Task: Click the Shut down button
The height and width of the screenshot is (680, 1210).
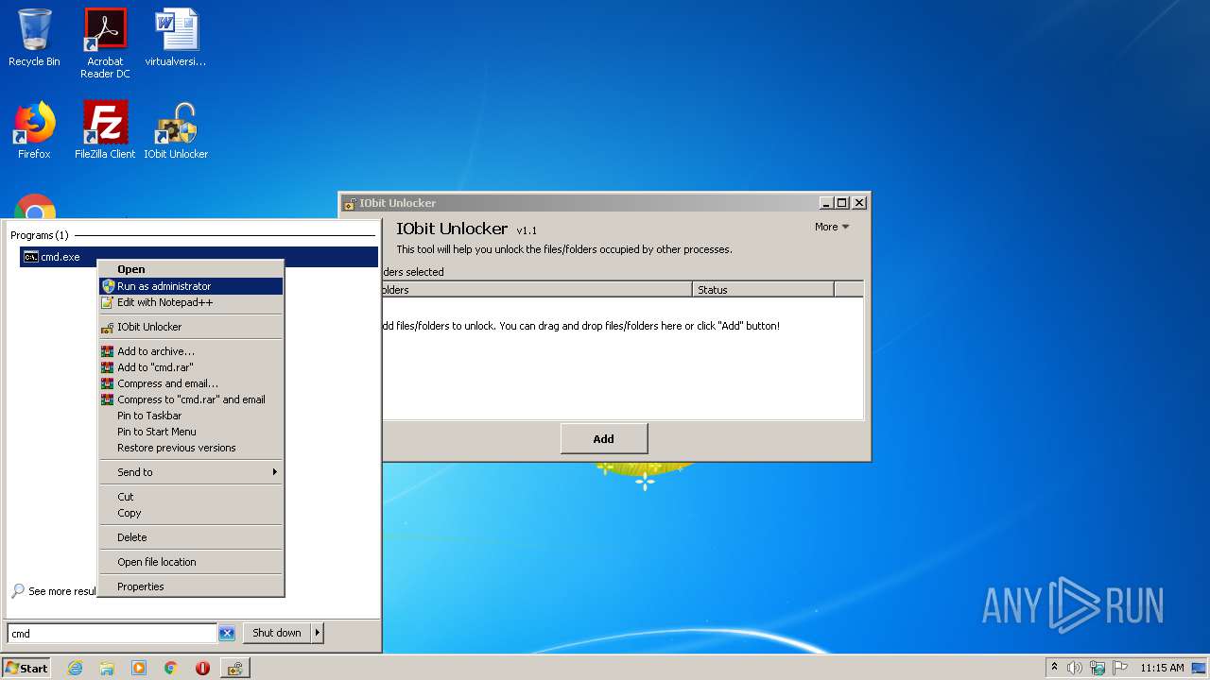Action: (x=277, y=633)
